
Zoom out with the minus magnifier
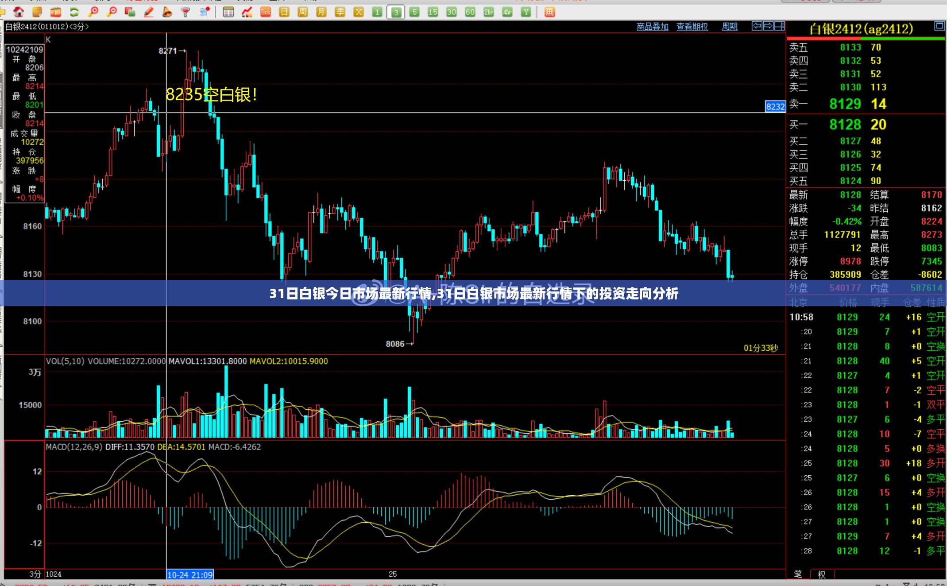coord(112,12)
